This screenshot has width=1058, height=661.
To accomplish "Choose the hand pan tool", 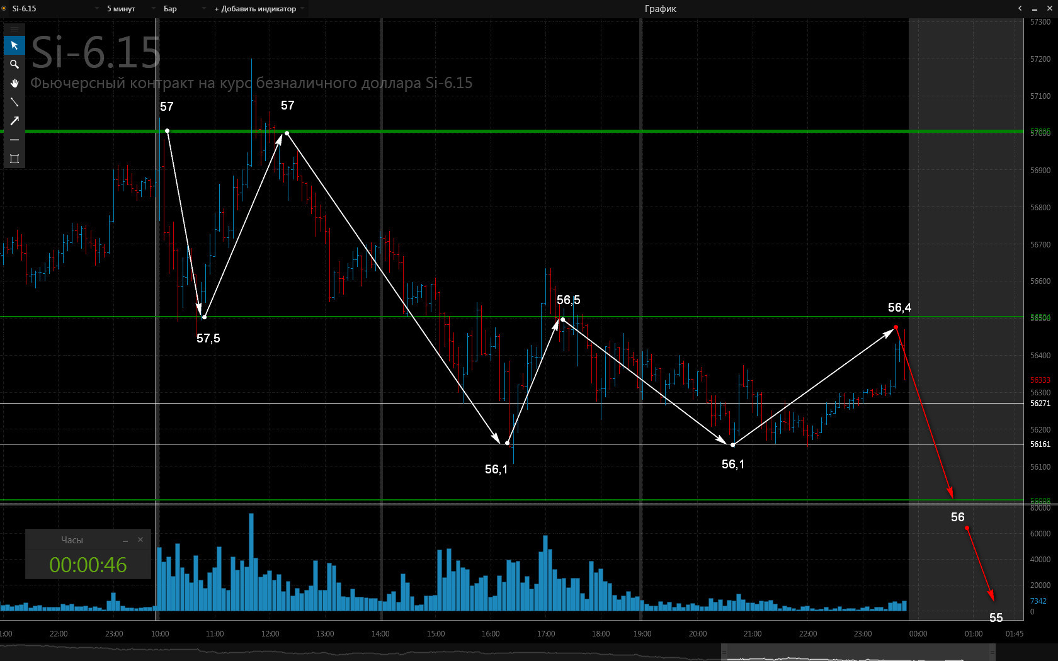I will point(14,83).
